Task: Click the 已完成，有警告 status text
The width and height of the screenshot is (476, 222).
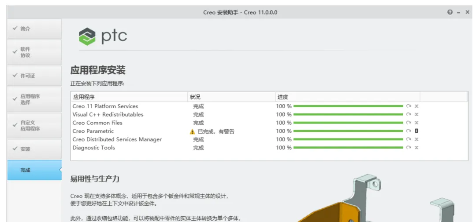Action: point(216,131)
